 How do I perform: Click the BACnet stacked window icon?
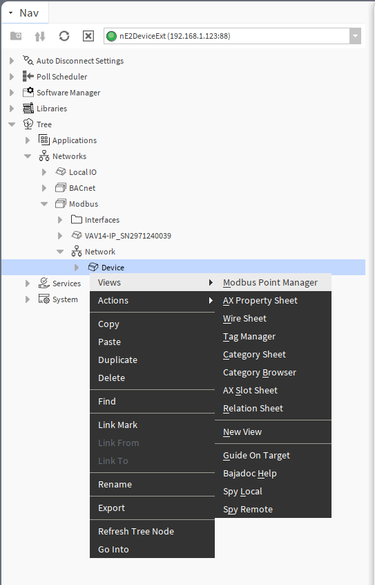(x=60, y=187)
